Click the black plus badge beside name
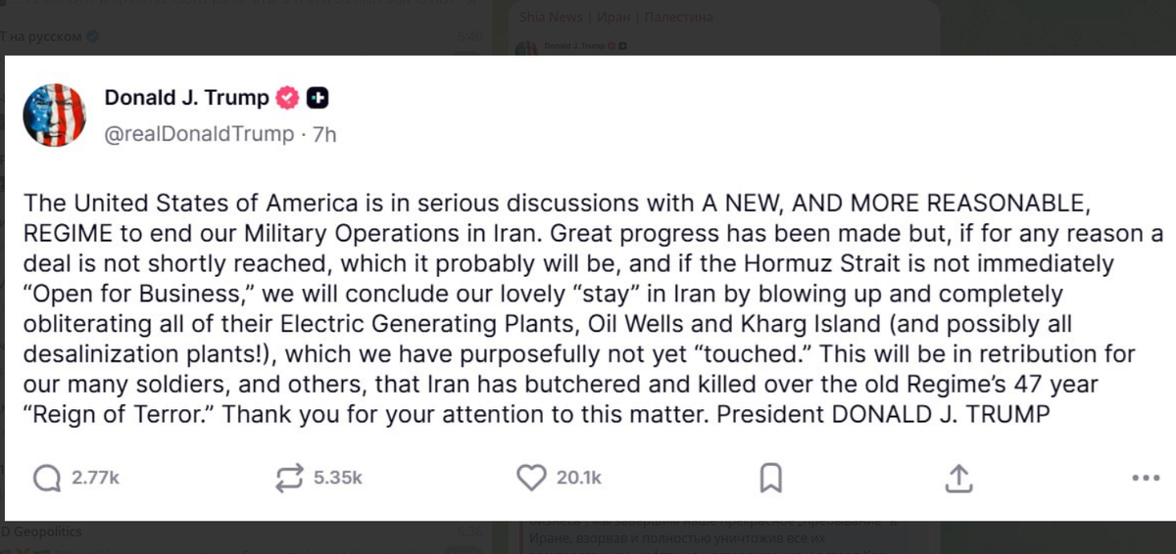 pyautogui.click(x=318, y=98)
